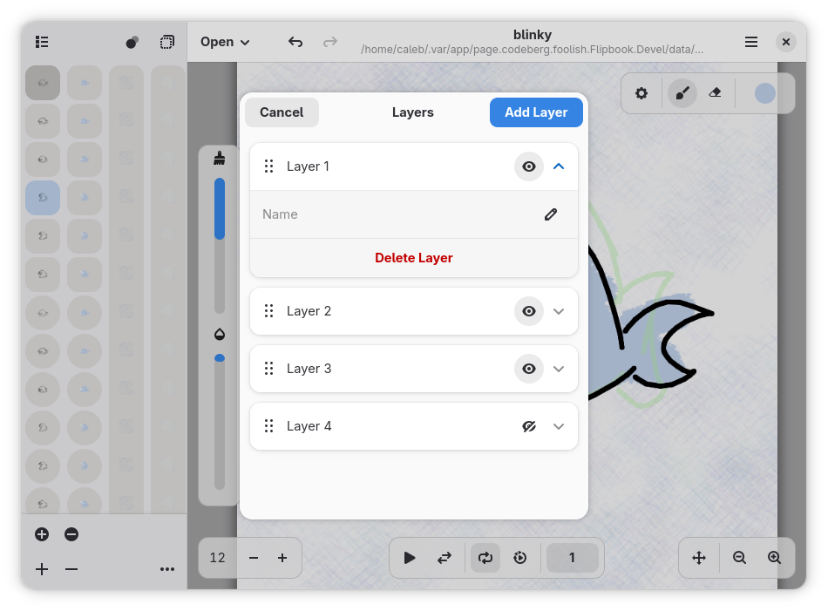Select the Brush tool
The image size is (828, 611).
(x=682, y=93)
